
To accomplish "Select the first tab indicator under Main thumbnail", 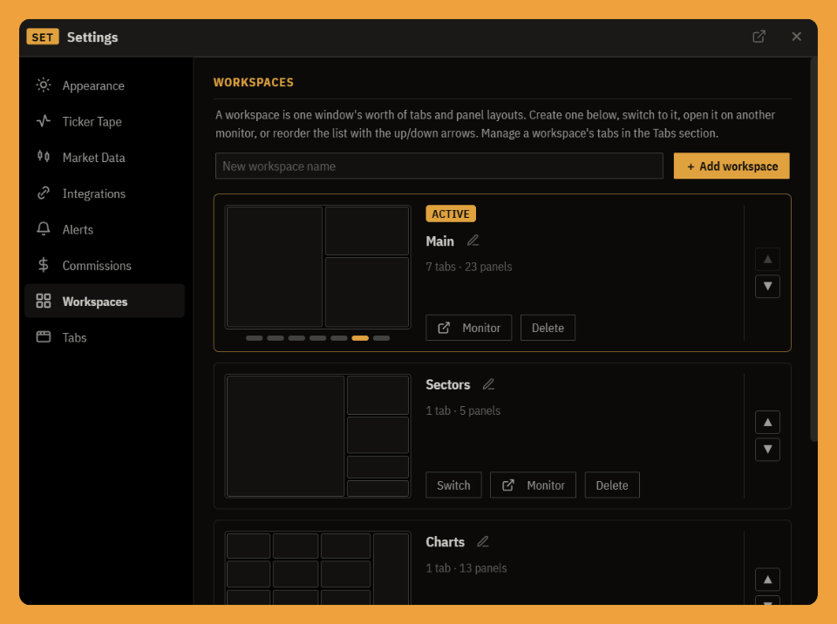I will pyautogui.click(x=254, y=338).
